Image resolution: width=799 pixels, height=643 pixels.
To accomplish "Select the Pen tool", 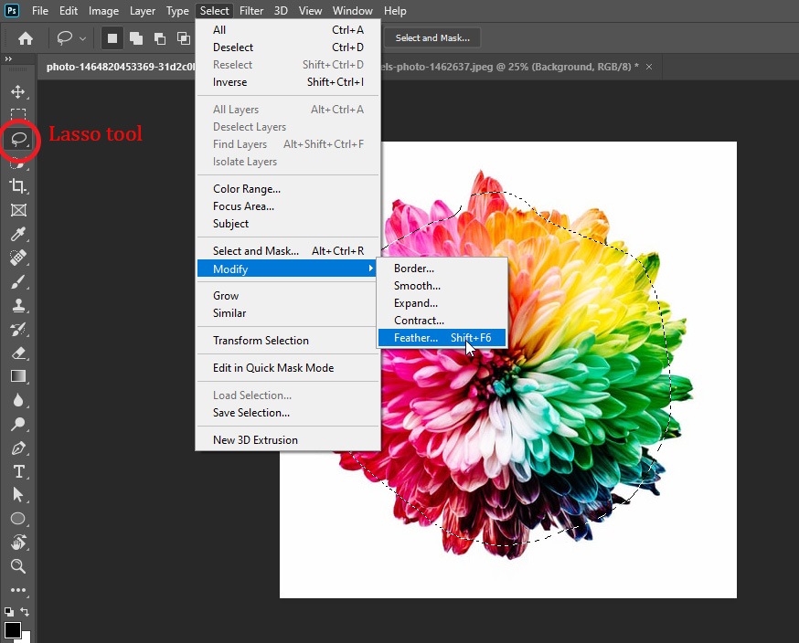I will 18,448.
